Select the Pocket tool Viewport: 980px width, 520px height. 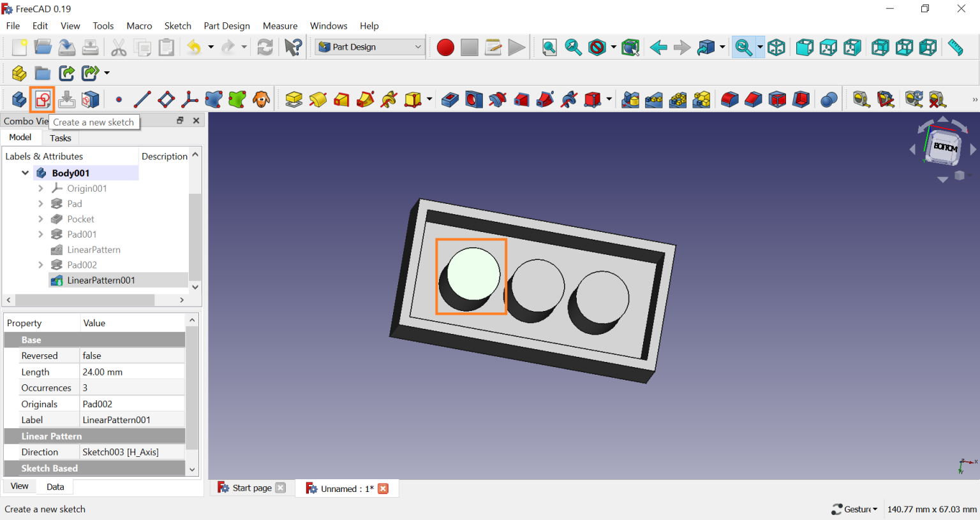click(450, 99)
